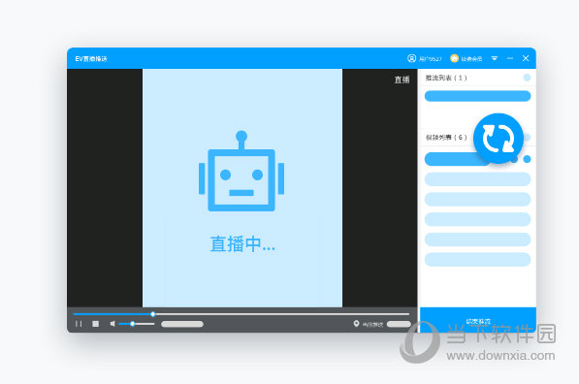Screen dimensions: 579x384
Task: Close the EV live stream window
Action: coord(526,58)
